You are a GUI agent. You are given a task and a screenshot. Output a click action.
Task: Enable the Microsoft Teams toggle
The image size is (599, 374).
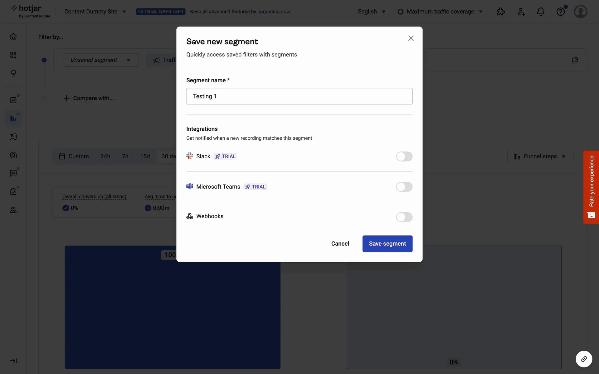click(x=404, y=187)
